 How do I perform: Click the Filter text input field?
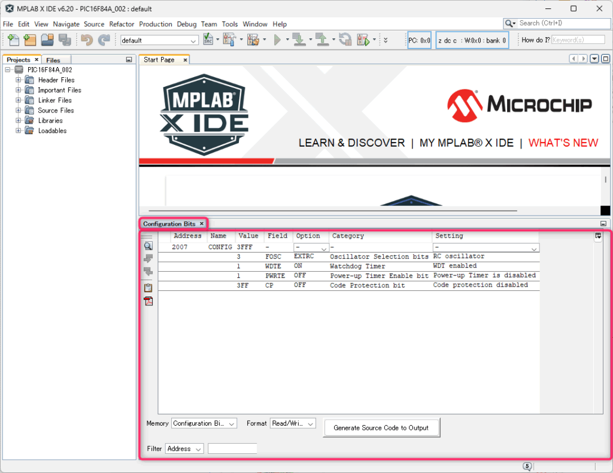click(x=232, y=449)
